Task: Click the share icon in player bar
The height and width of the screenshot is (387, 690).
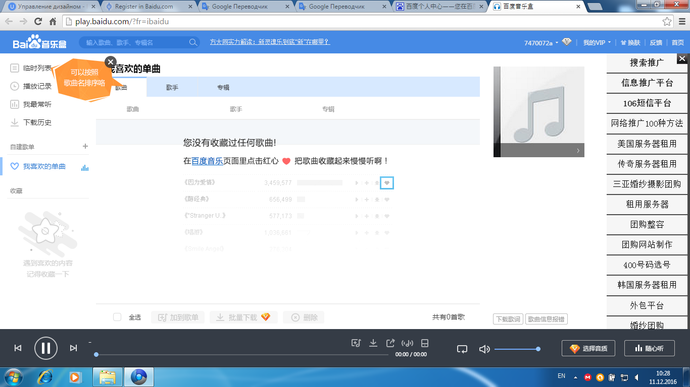Action: [x=390, y=343]
